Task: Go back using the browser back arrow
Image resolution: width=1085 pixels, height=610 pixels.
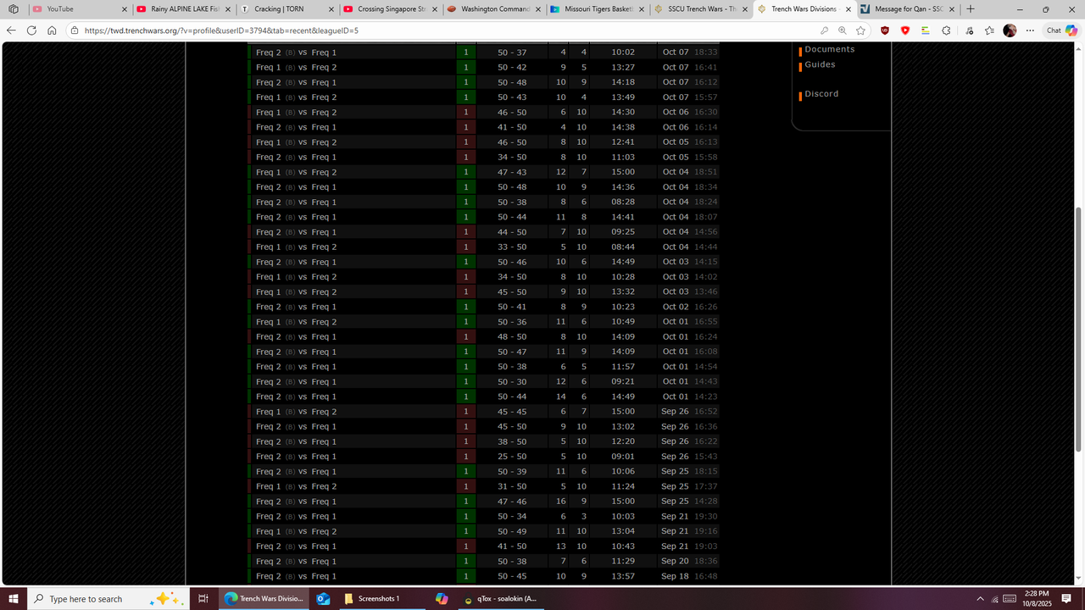Action: [x=11, y=30]
